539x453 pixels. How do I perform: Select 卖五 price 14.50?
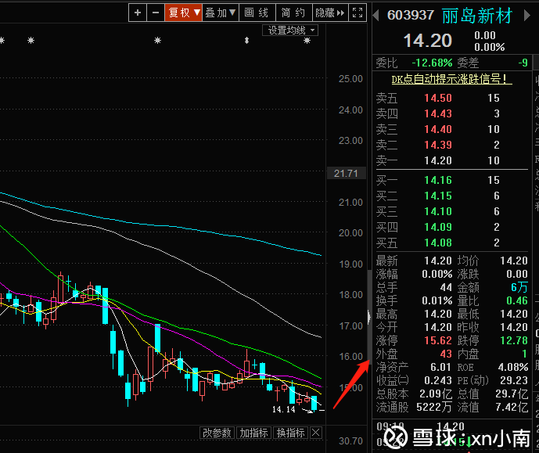click(x=438, y=98)
